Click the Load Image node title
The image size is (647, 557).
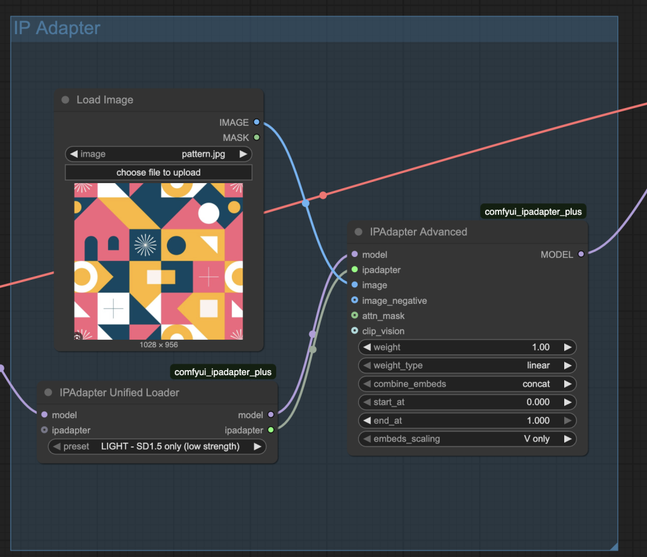[x=105, y=100]
